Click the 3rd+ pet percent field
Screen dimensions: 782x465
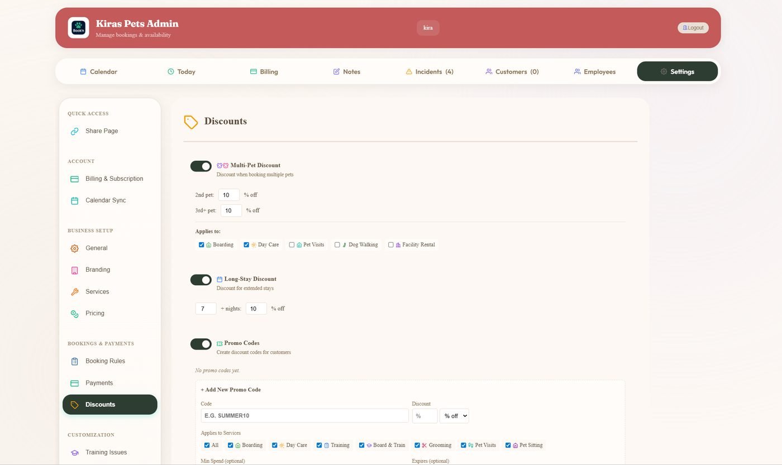(231, 210)
